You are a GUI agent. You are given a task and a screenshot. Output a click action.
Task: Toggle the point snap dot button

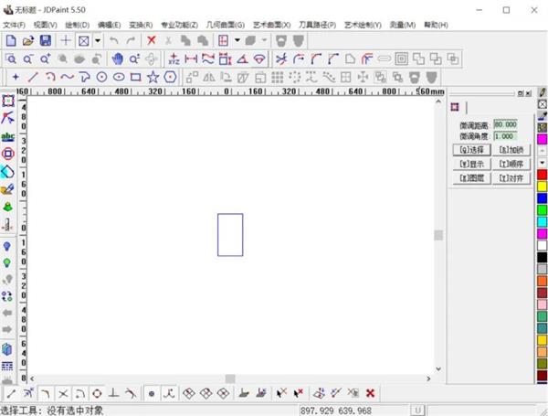click(152, 394)
